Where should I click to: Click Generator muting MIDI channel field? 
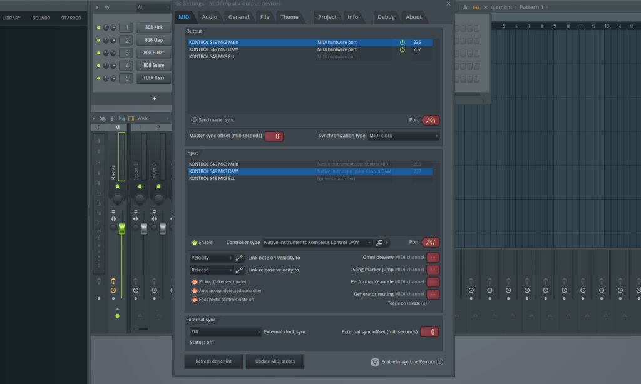click(x=433, y=294)
